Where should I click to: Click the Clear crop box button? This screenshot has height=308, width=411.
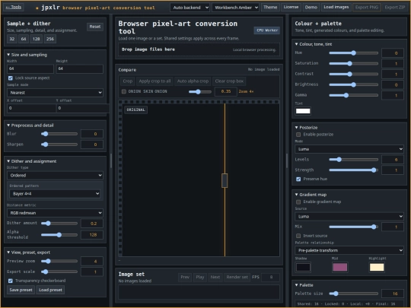coord(229,81)
